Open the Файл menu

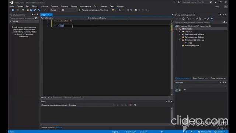[x=11, y=6]
